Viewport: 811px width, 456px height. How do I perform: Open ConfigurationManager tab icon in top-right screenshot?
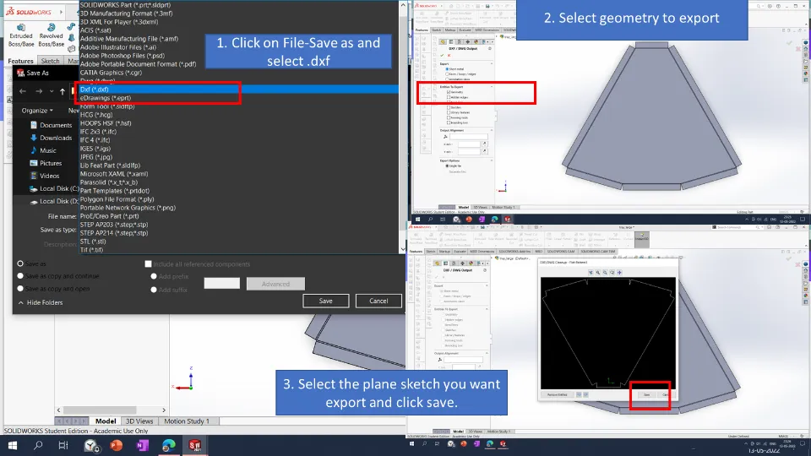click(460, 42)
